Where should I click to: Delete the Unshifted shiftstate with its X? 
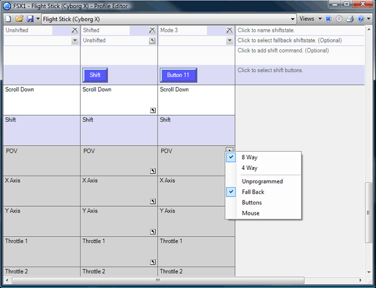click(75, 31)
